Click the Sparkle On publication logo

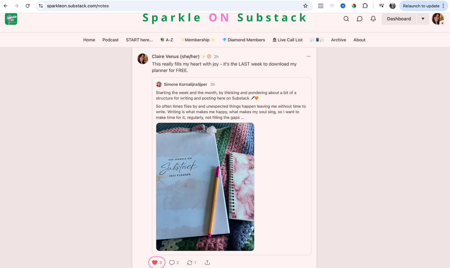coord(11,19)
